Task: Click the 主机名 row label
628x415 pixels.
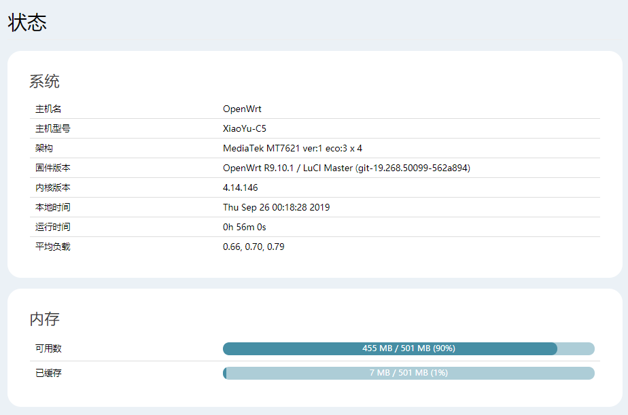Action: [48, 109]
